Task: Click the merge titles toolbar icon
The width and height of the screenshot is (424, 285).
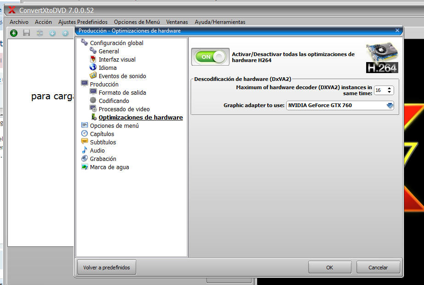Action: (40, 33)
